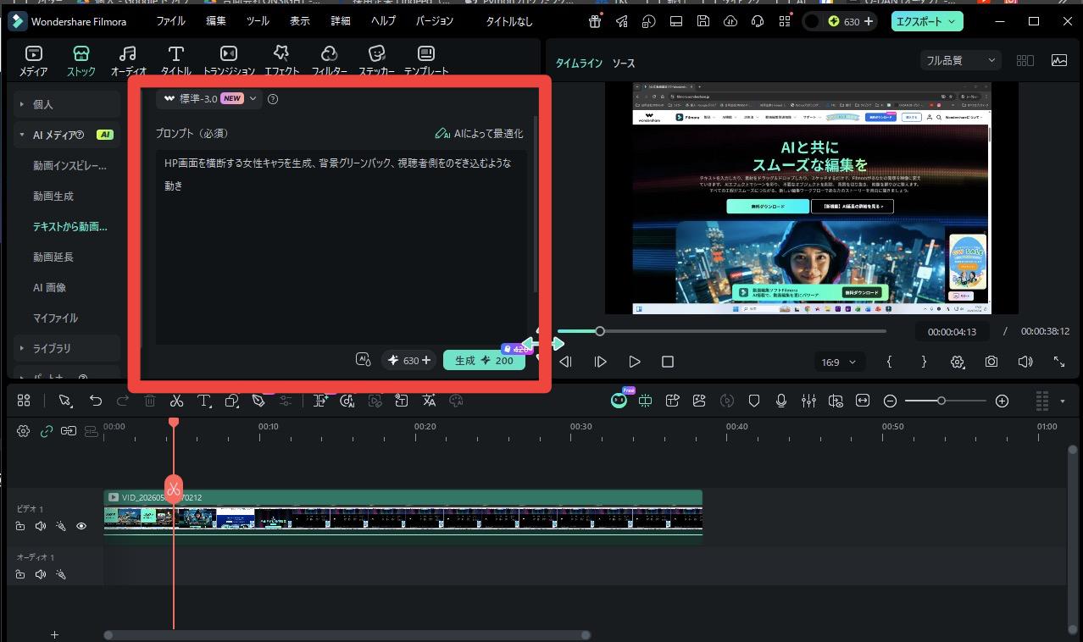Select the scissors split tool

176,401
